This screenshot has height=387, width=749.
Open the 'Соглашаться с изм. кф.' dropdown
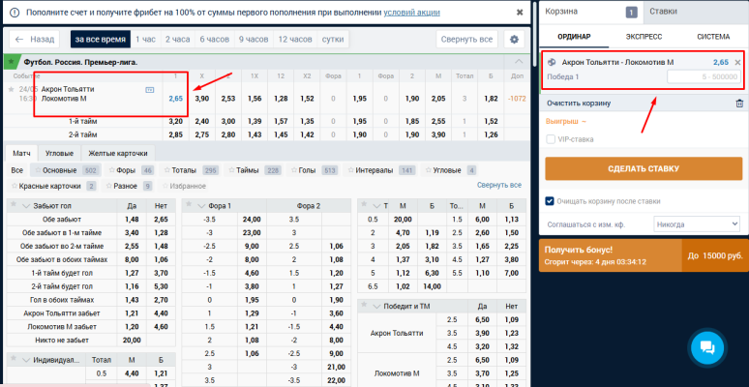pyautogui.click(x=697, y=223)
